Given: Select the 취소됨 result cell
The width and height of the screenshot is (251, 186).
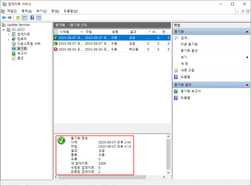Looking at the screenshot, I should coord(134,49).
